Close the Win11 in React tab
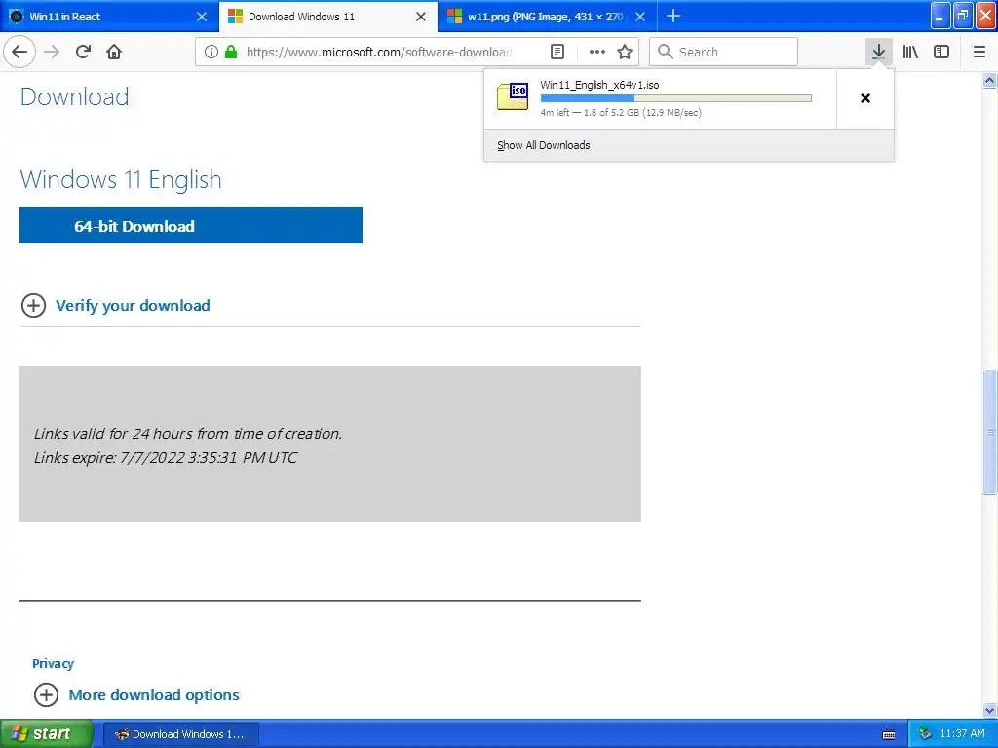998x748 pixels. tap(202, 17)
